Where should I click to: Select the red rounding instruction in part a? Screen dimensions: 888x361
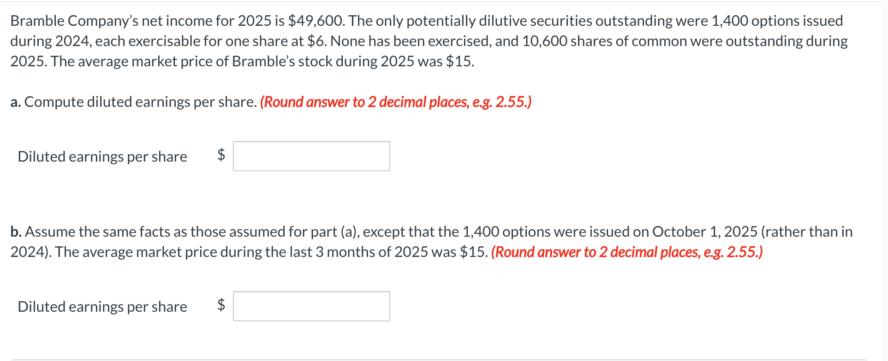(395, 102)
